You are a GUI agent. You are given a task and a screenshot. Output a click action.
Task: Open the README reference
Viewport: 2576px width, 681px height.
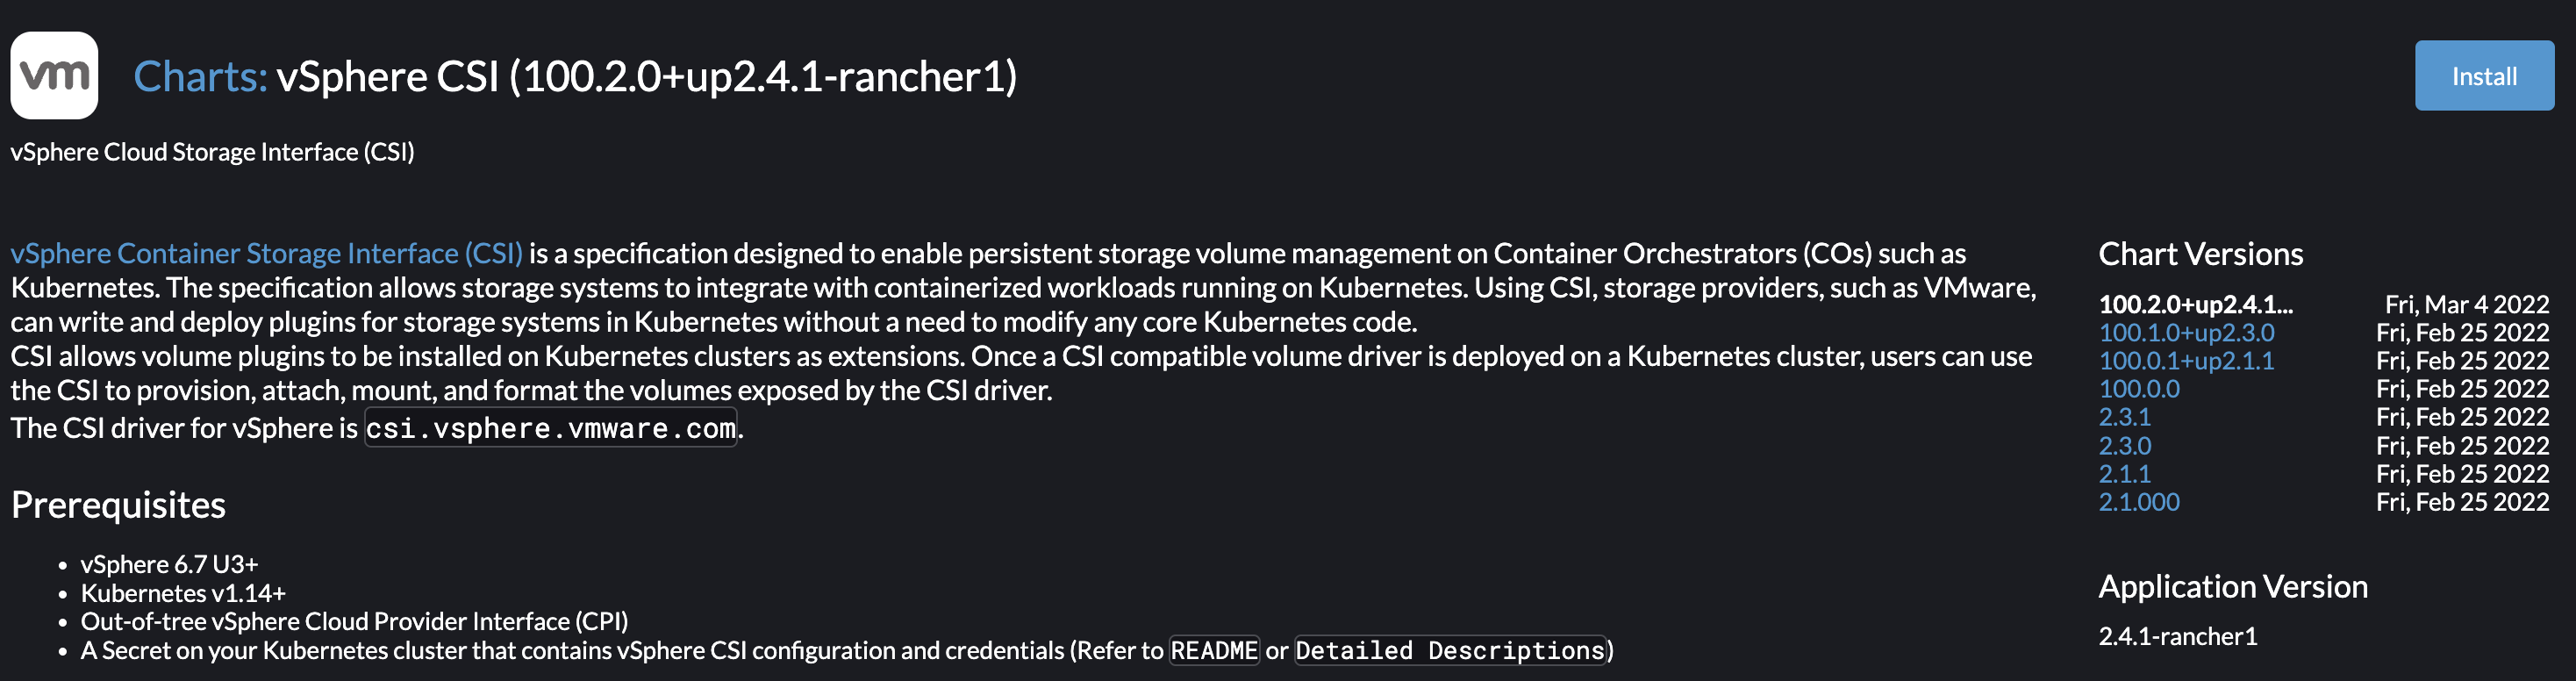(1214, 650)
